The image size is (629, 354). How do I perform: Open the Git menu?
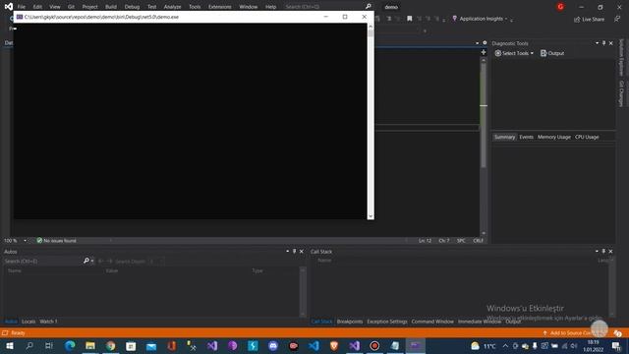coord(71,7)
